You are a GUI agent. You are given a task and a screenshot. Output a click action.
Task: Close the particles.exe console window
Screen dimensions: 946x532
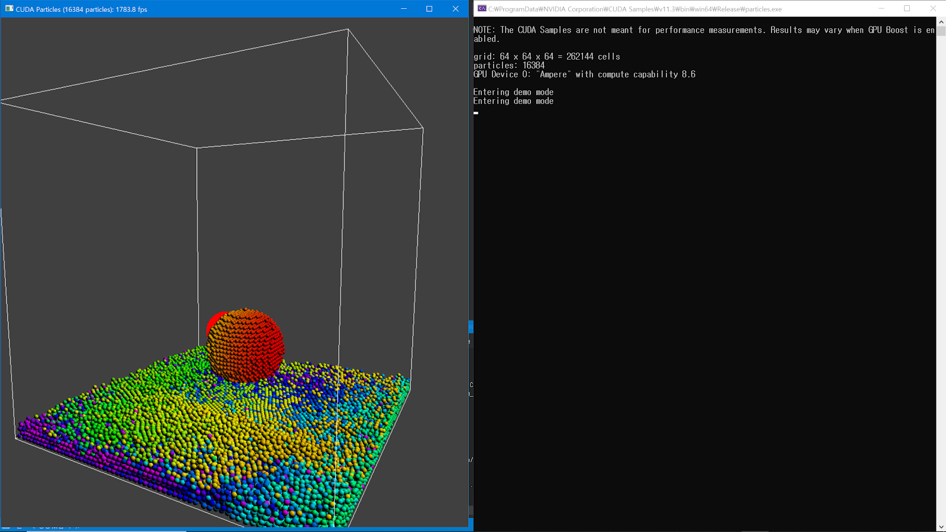pos(933,9)
